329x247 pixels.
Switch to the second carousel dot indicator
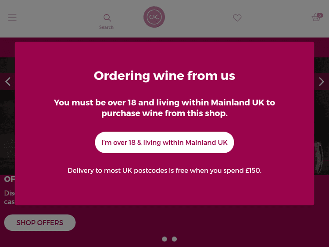coord(174,239)
